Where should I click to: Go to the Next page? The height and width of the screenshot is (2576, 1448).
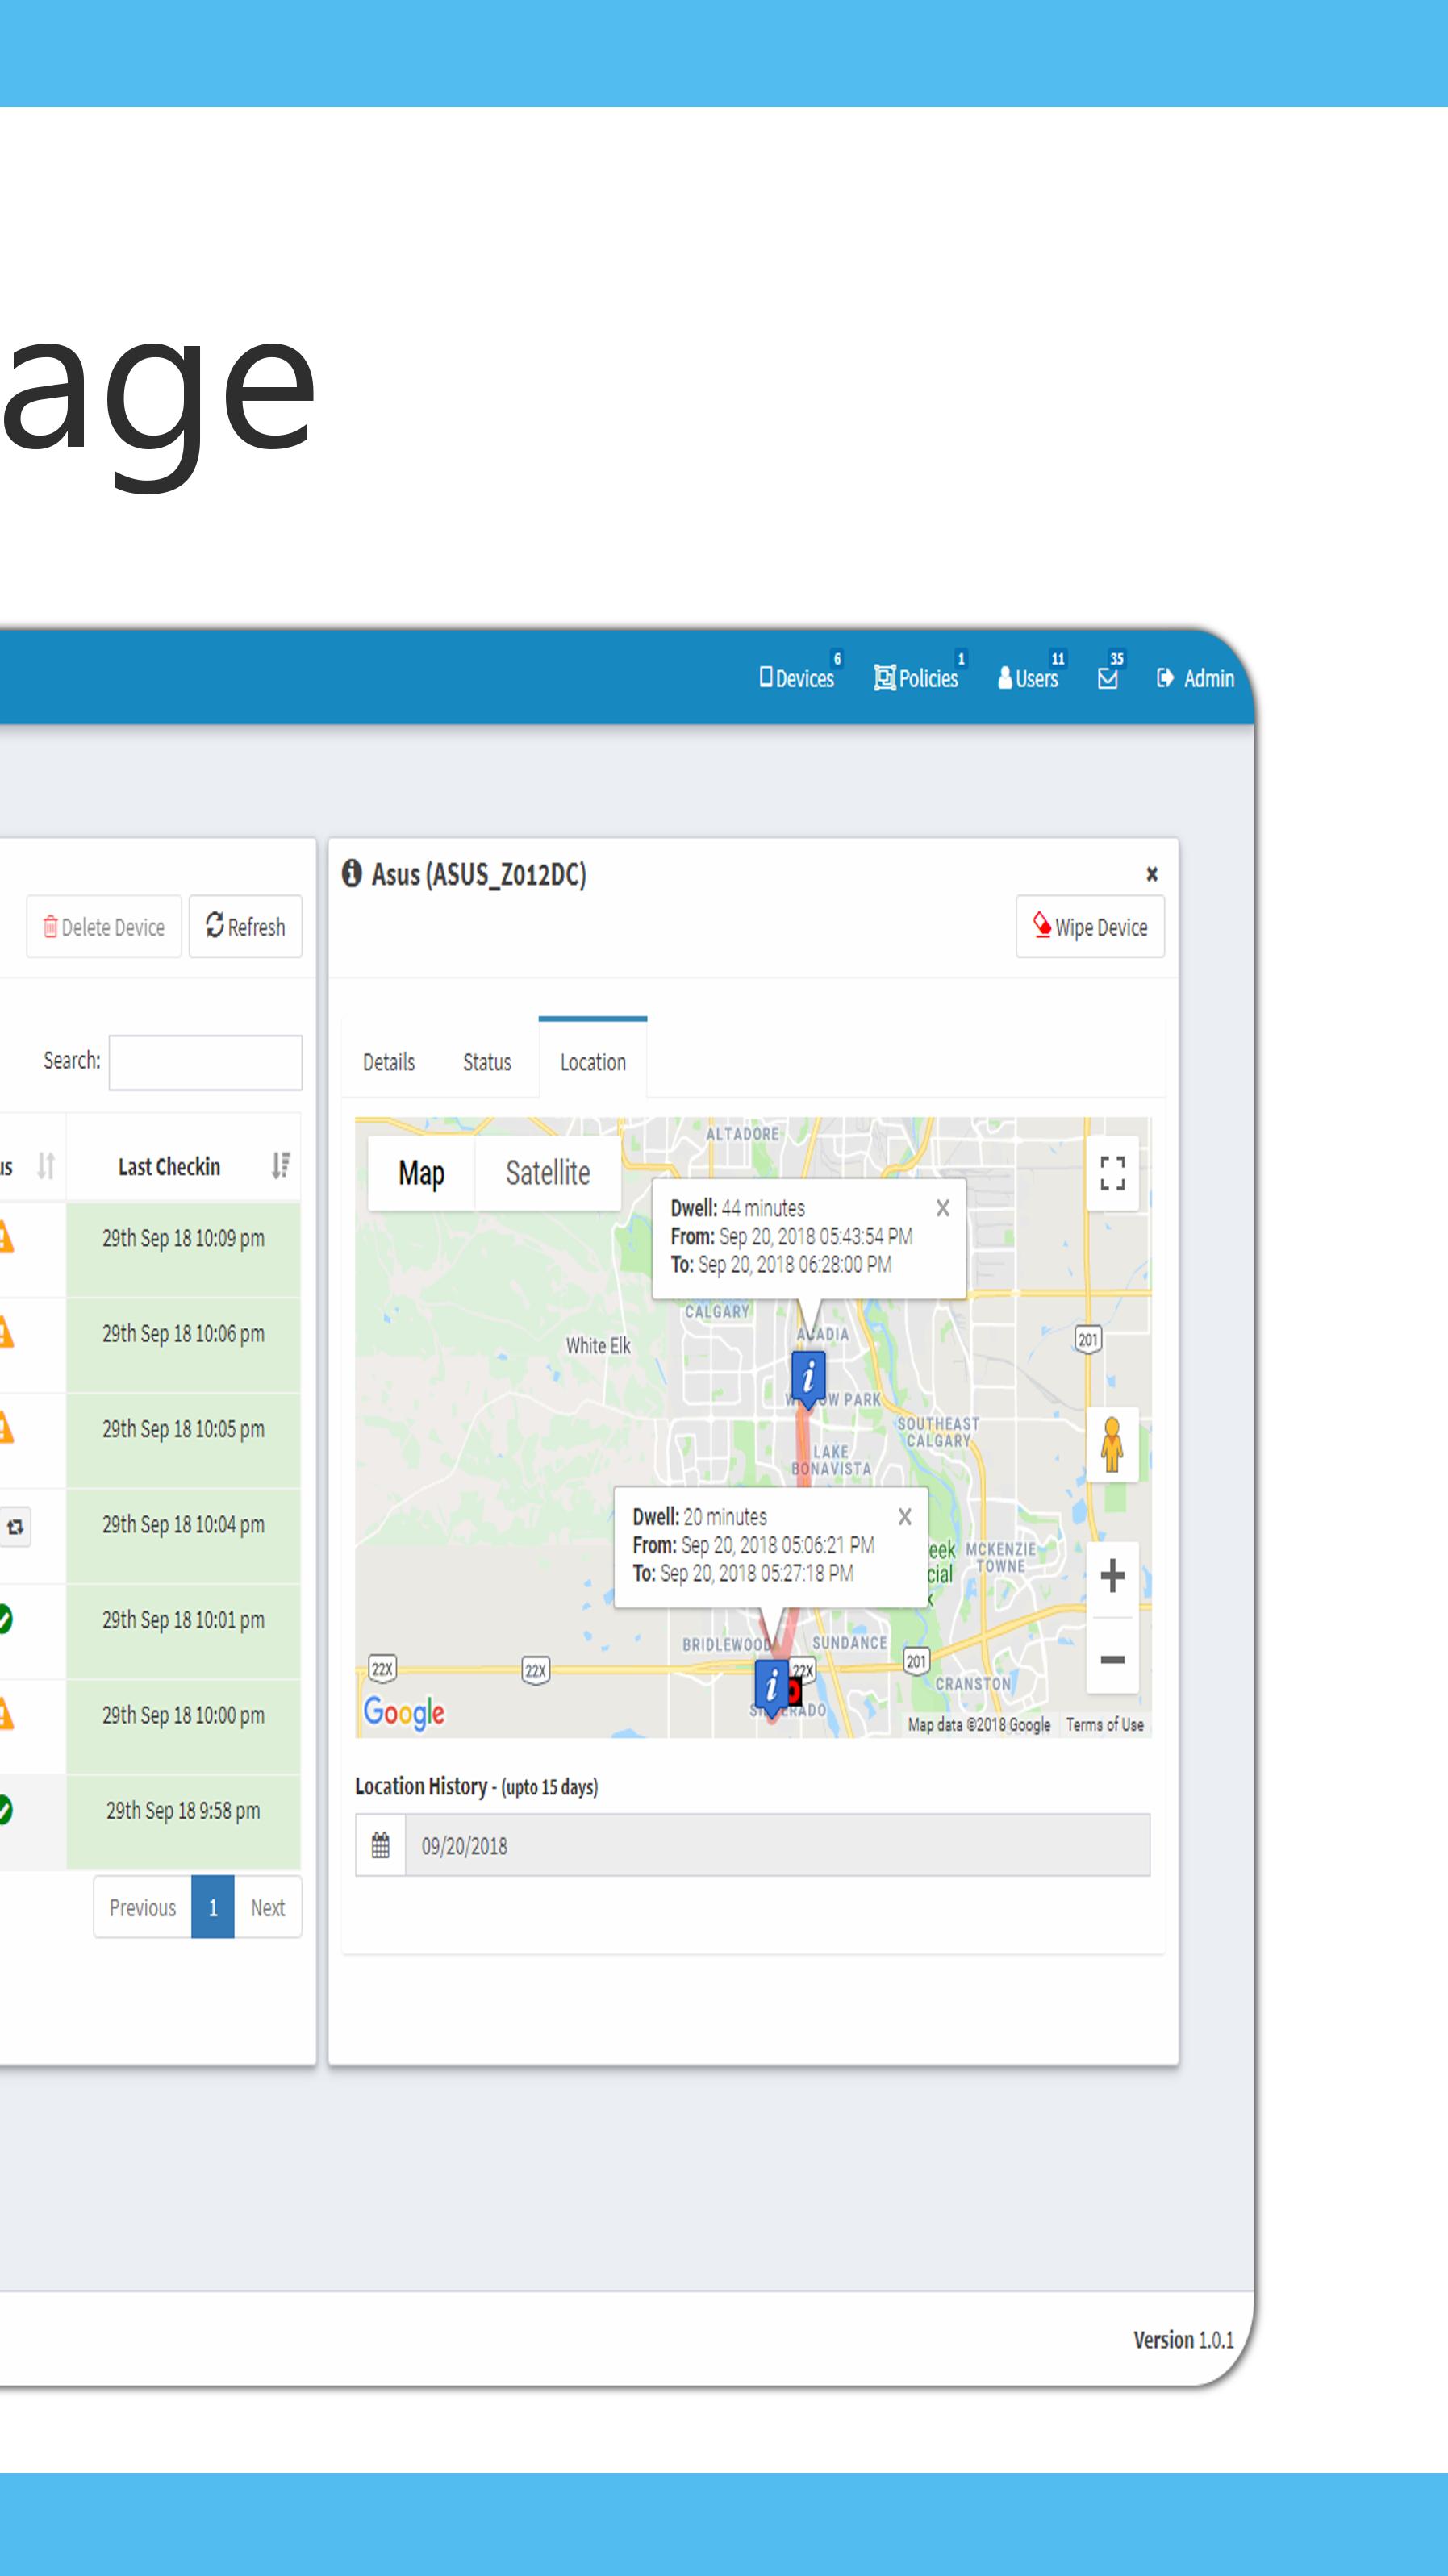tap(268, 1907)
